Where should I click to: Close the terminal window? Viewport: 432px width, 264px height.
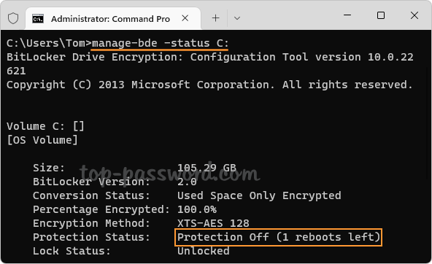[414, 15]
